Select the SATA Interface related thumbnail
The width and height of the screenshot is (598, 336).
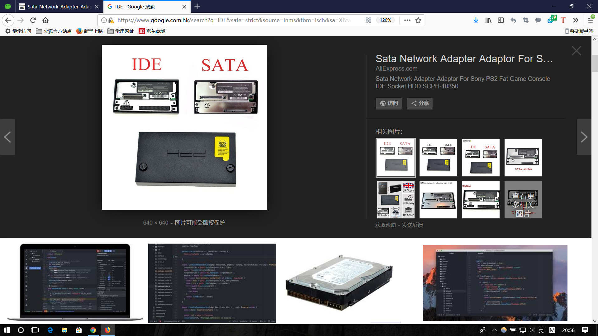[523, 158]
